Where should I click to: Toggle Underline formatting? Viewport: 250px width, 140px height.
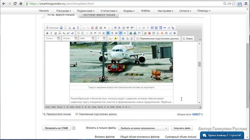point(55,33)
